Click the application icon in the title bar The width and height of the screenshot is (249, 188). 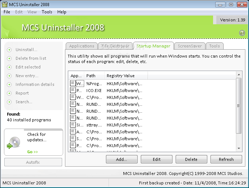click(5, 4)
